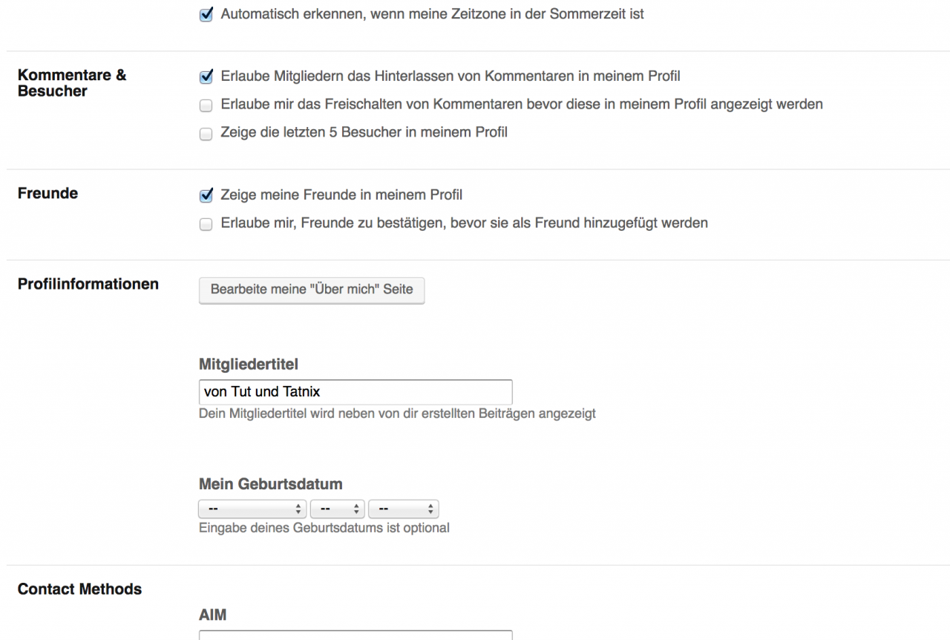Uncheck 'Zeige meine Freunde in meinem Profil'
This screenshot has height=640, width=950.
click(206, 195)
